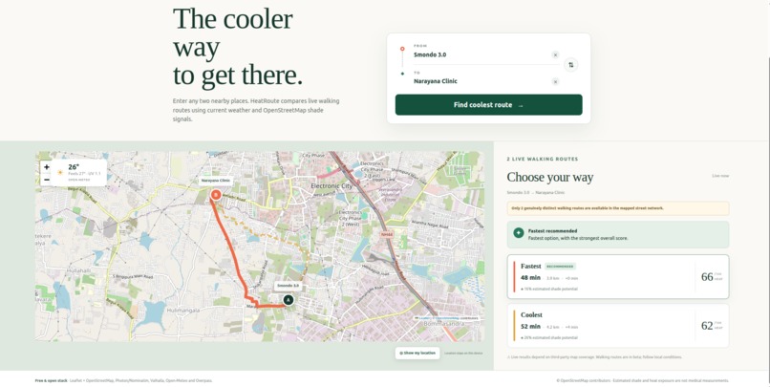
Task: Swap From and To locations
Action: [x=570, y=65]
